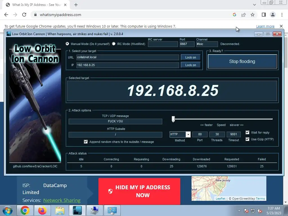Screen dimensions: 288x216
Task: Open Firefox from the taskbar
Action: click(42, 210)
